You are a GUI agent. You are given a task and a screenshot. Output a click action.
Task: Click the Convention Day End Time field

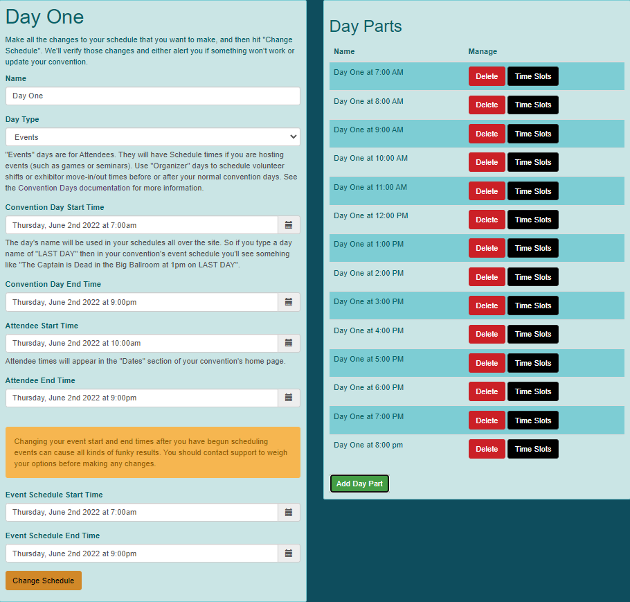click(142, 302)
